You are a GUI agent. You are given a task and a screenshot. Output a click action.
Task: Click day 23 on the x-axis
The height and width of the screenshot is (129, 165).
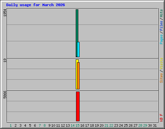click(116, 125)
